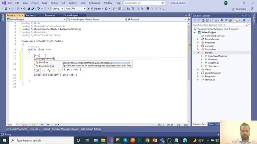257x144 pixels.
Task: Click the Switch Views icon in Solution Explorer
Action: pos(208,20)
